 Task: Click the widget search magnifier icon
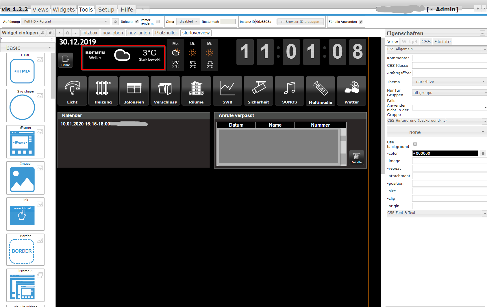click(x=42, y=33)
